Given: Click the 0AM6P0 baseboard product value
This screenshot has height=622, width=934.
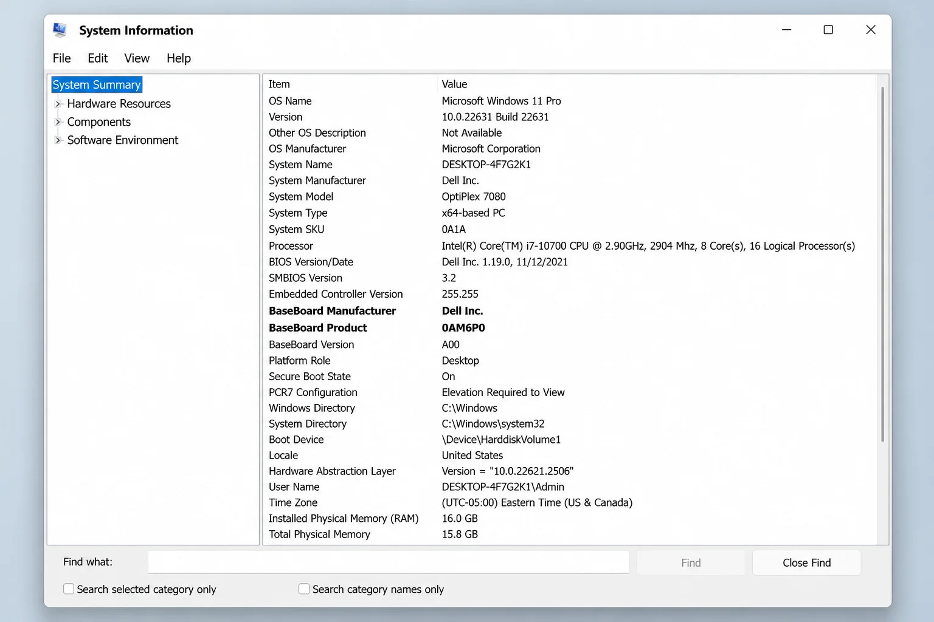Looking at the screenshot, I should click(x=463, y=328).
